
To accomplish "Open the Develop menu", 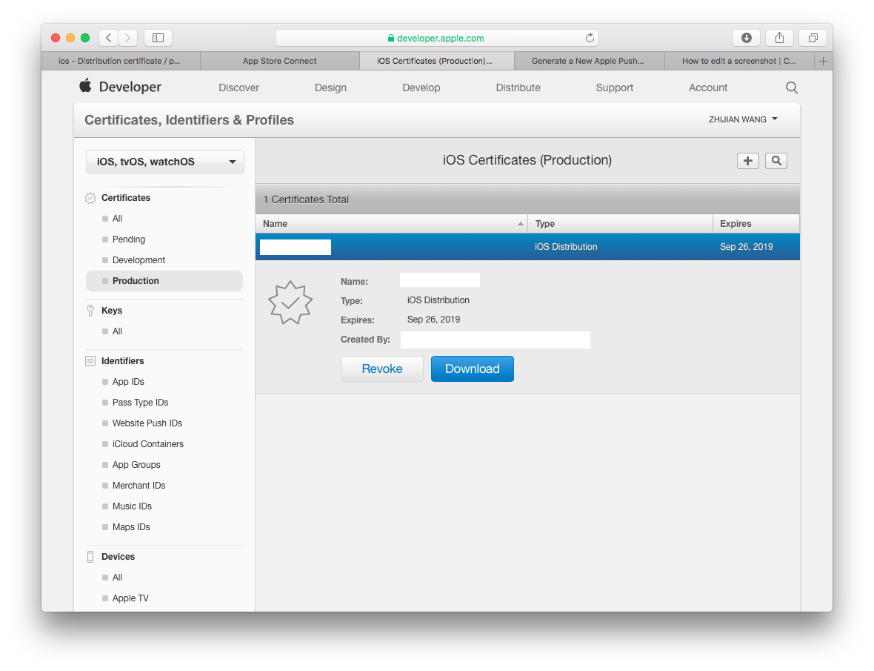I will pyautogui.click(x=421, y=87).
